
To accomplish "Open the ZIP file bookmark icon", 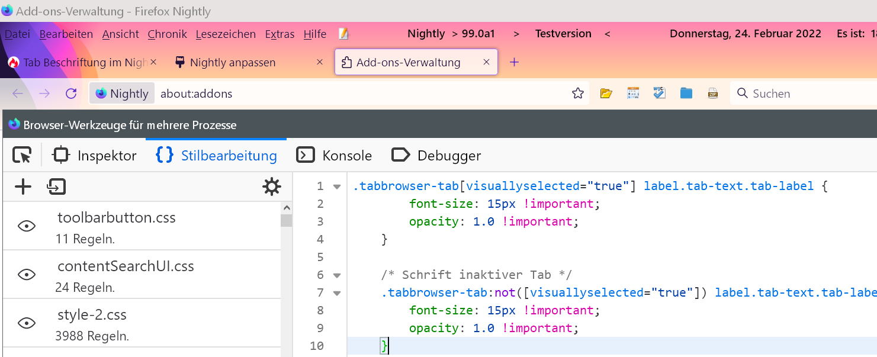I will coord(713,94).
